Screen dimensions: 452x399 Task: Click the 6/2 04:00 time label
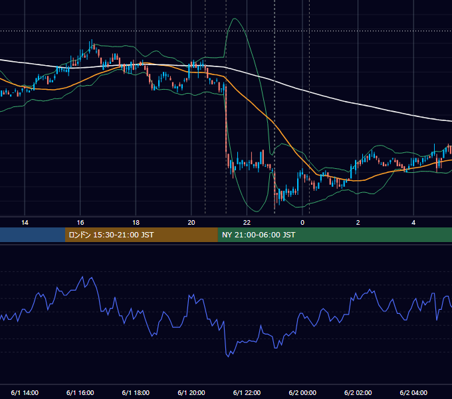pyautogui.click(x=413, y=392)
